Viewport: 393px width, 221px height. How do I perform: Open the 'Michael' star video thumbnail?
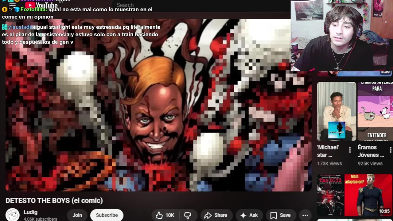(x=337, y=111)
